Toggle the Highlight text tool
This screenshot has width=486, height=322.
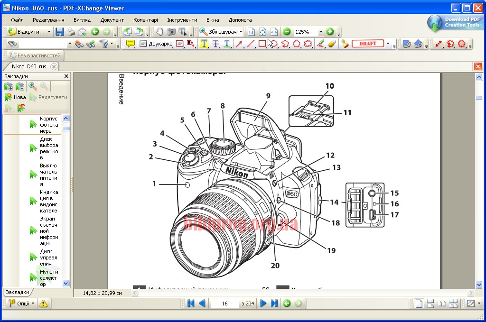204,44
